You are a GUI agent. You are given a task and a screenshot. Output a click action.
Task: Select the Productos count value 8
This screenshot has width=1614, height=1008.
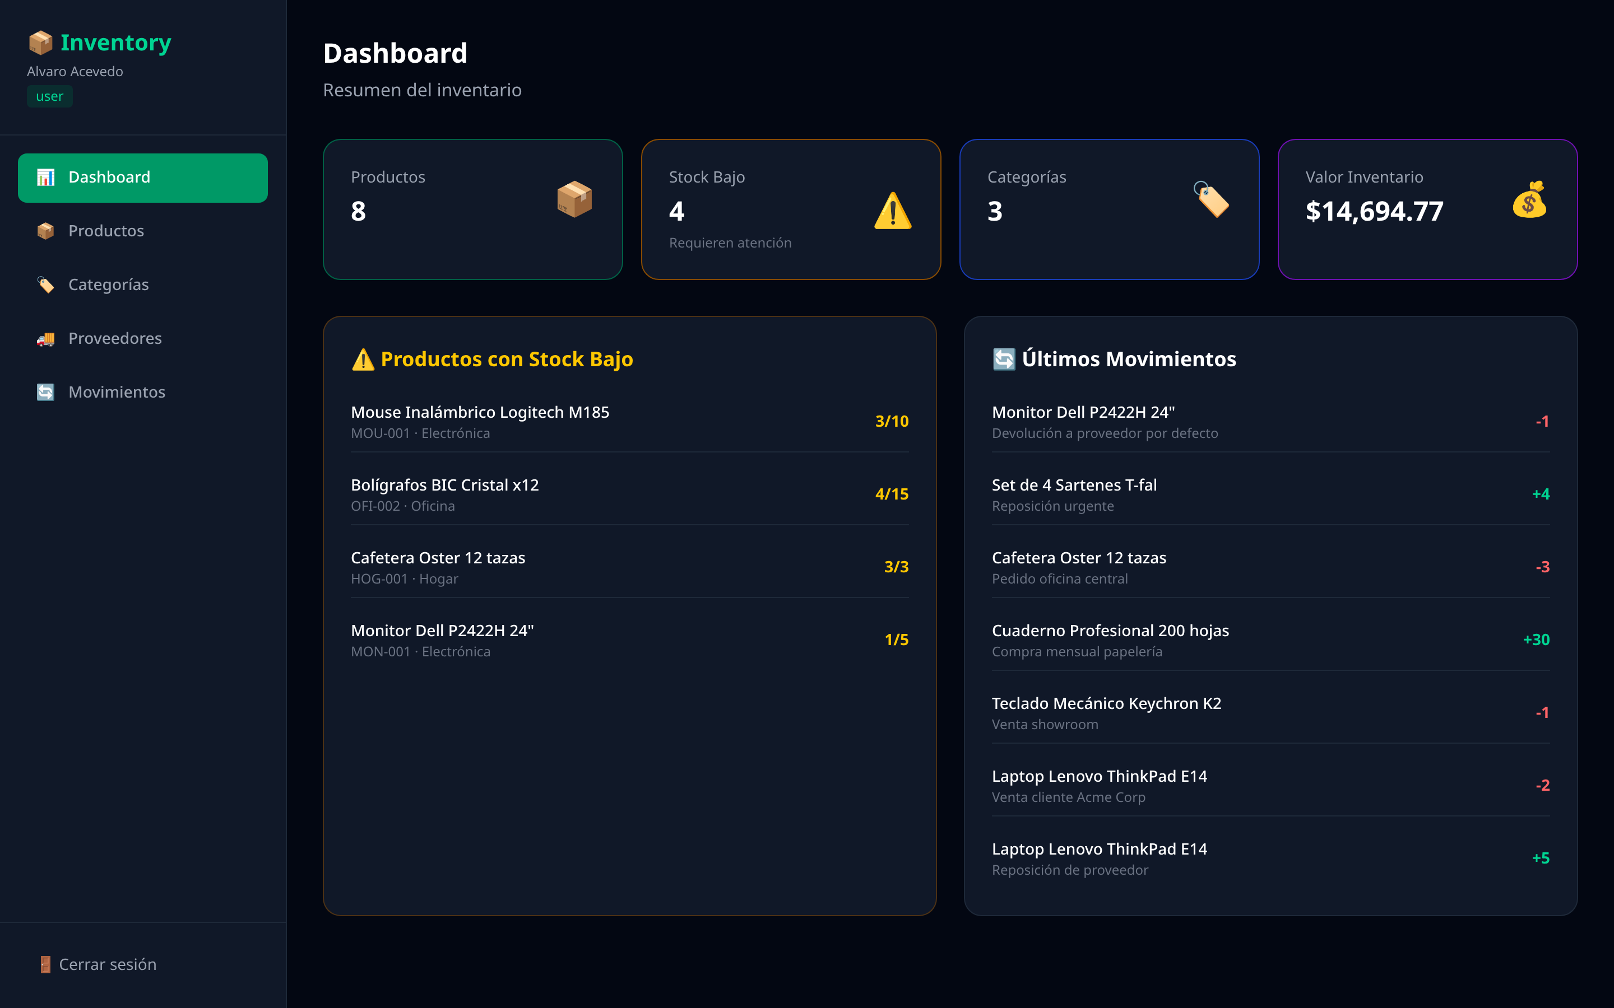[358, 211]
